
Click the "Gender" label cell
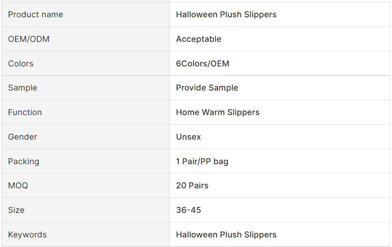tap(22, 137)
